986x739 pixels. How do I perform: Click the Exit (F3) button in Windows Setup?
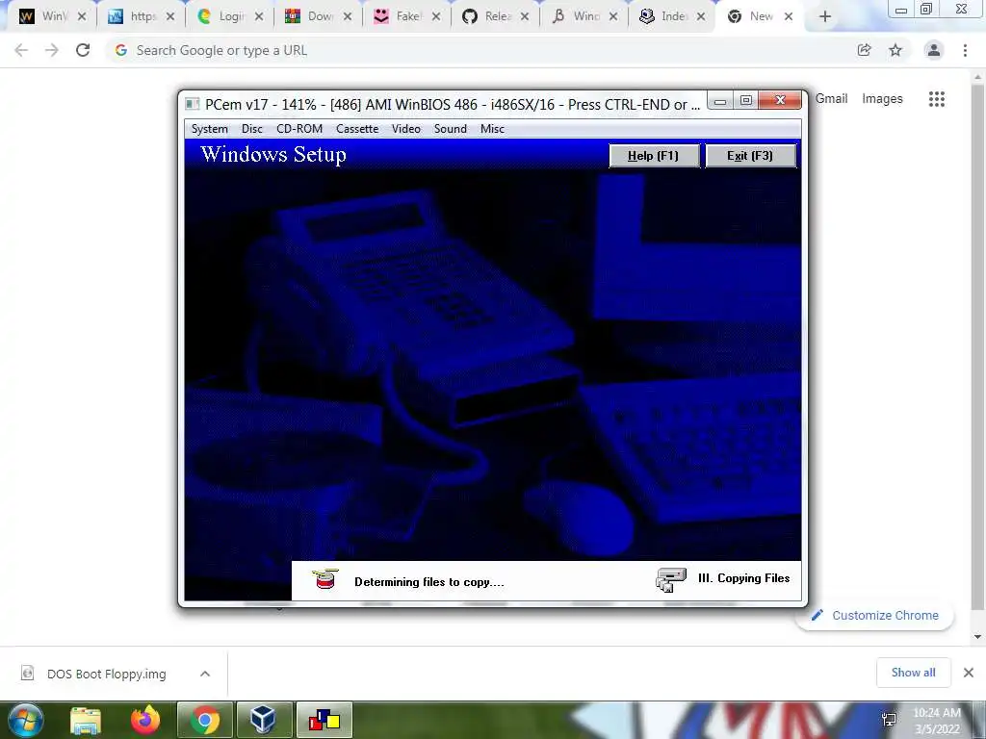(x=750, y=156)
